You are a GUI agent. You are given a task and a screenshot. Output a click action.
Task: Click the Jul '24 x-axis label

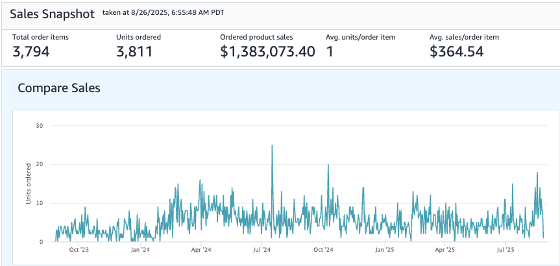click(262, 249)
